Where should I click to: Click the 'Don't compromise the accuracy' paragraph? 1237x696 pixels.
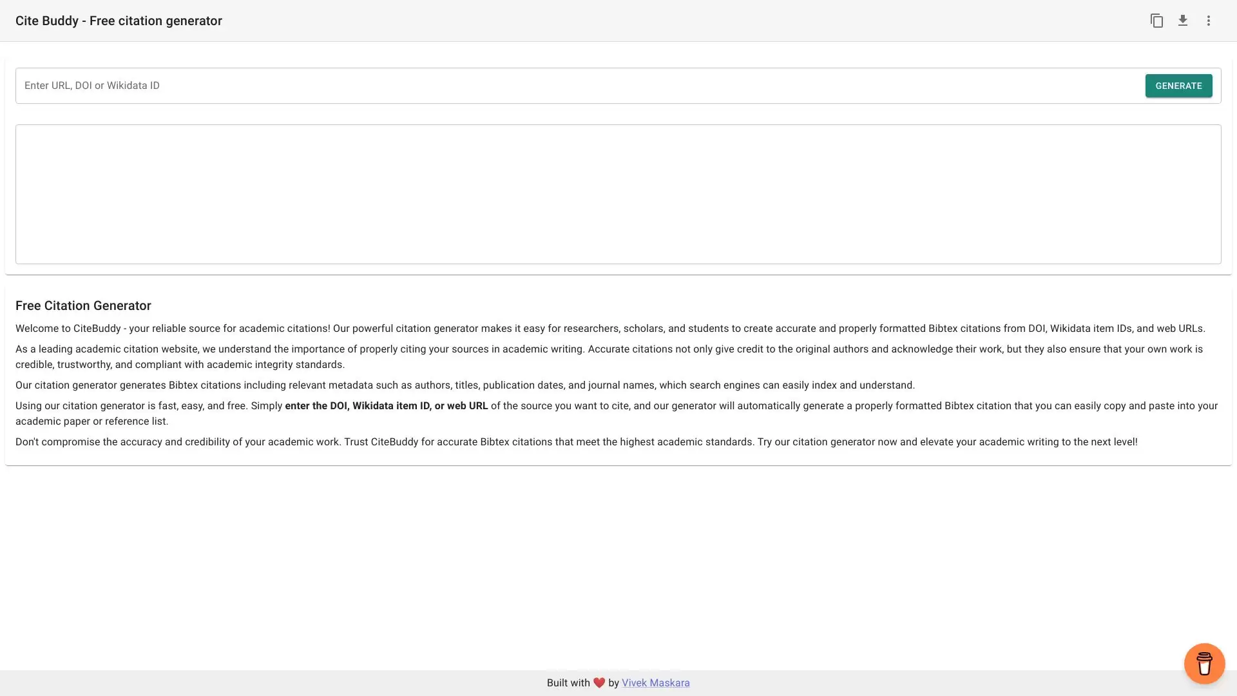[x=576, y=442]
